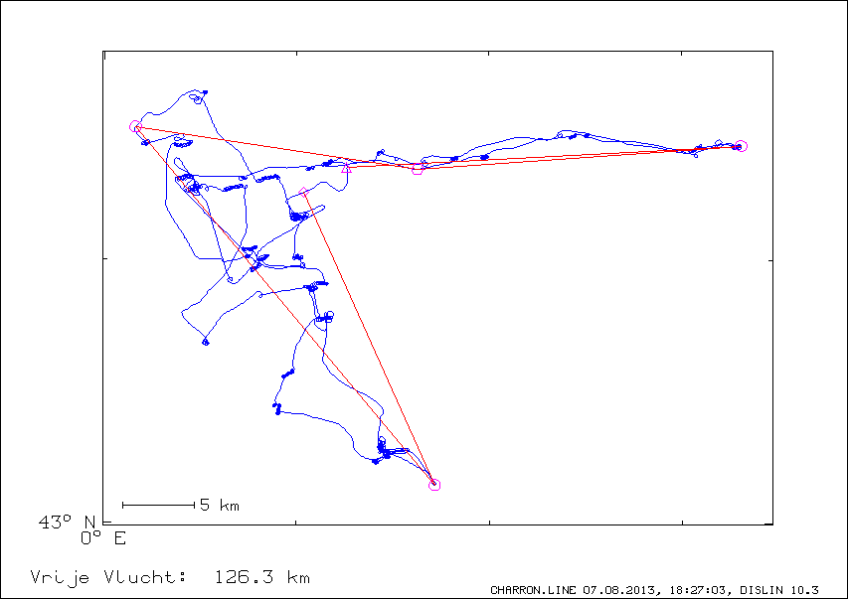
Task: Click the magenta circle marker at the southernmost track point
Action: pos(434,485)
